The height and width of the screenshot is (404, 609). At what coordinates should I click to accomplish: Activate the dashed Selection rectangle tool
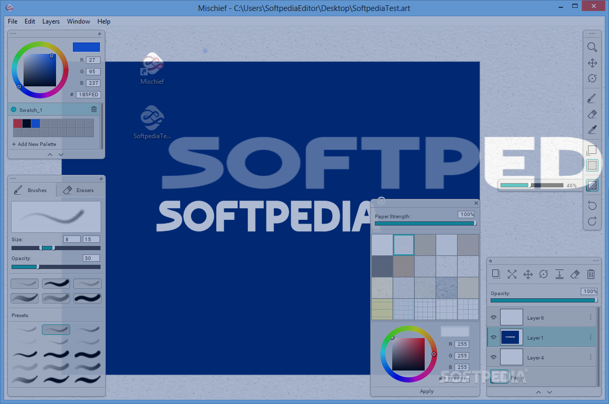coord(592,165)
